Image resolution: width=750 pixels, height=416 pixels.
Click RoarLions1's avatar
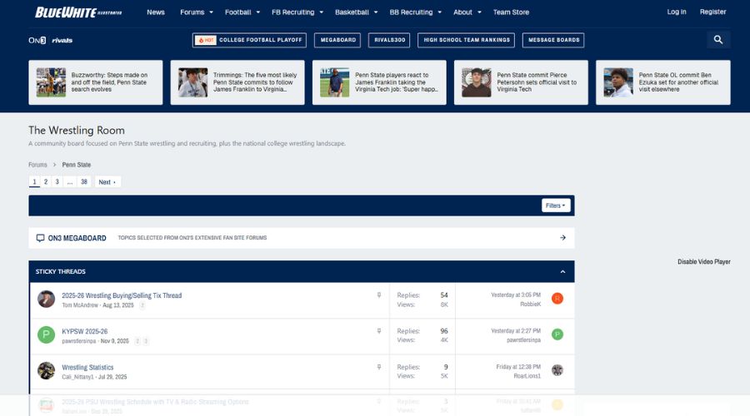pyautogui.click(x=557, y=370)
